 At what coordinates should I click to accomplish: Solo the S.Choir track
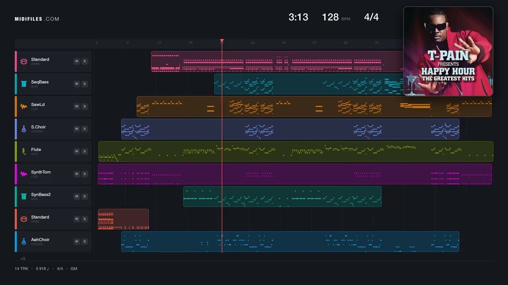(85, 129)
